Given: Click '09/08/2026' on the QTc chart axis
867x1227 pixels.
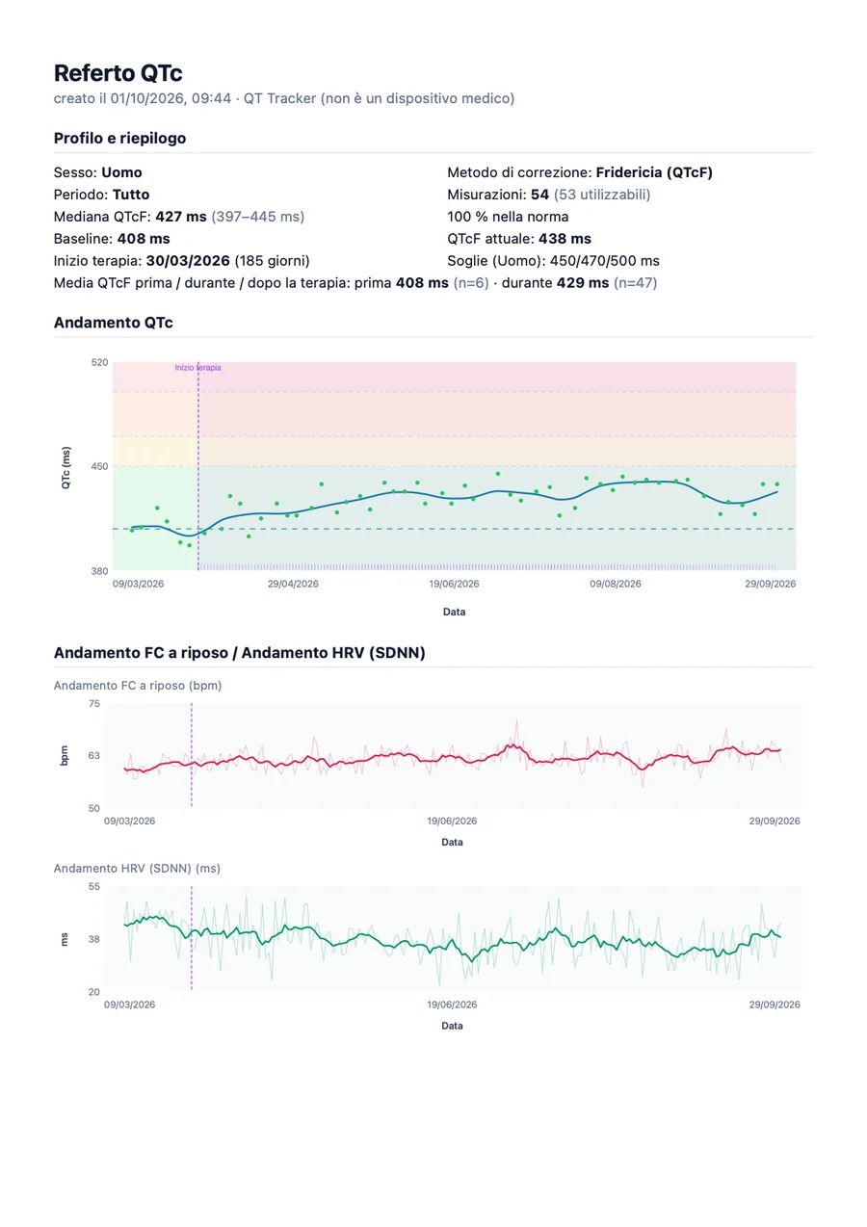Looking at the screenshot, I should point(616,584).
